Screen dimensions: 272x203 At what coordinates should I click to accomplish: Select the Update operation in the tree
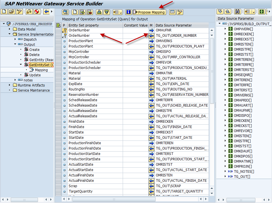click(35, 75)
